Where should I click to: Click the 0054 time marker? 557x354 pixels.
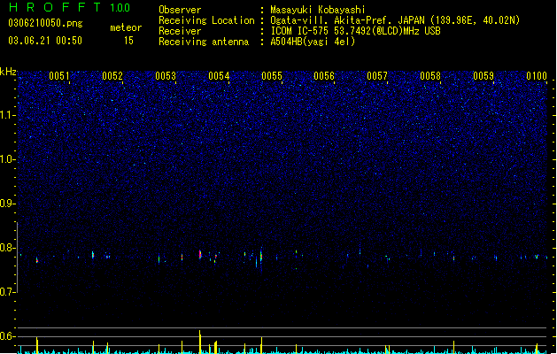[x=219, y=76]
